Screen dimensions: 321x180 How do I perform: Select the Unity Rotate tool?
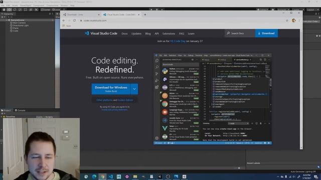click(x=15, y=9)
